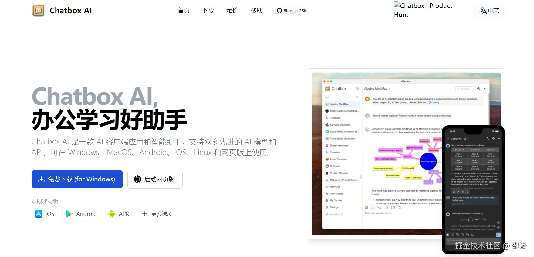Open the 下载 nav item

(208, 11)
